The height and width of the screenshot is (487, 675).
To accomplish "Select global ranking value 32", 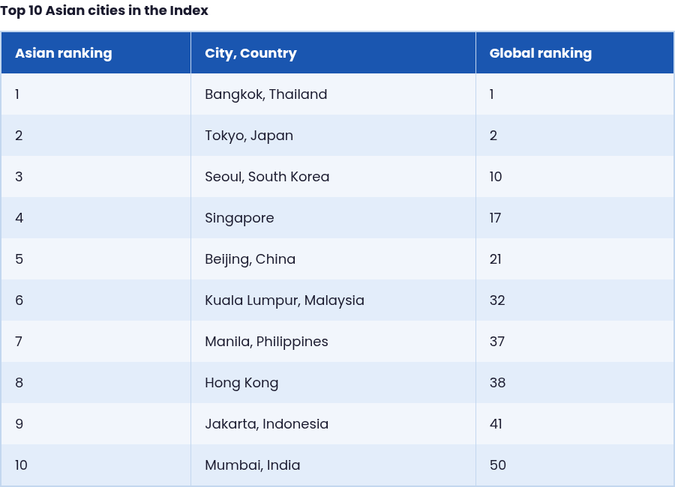I will click(x=497, y=300).
